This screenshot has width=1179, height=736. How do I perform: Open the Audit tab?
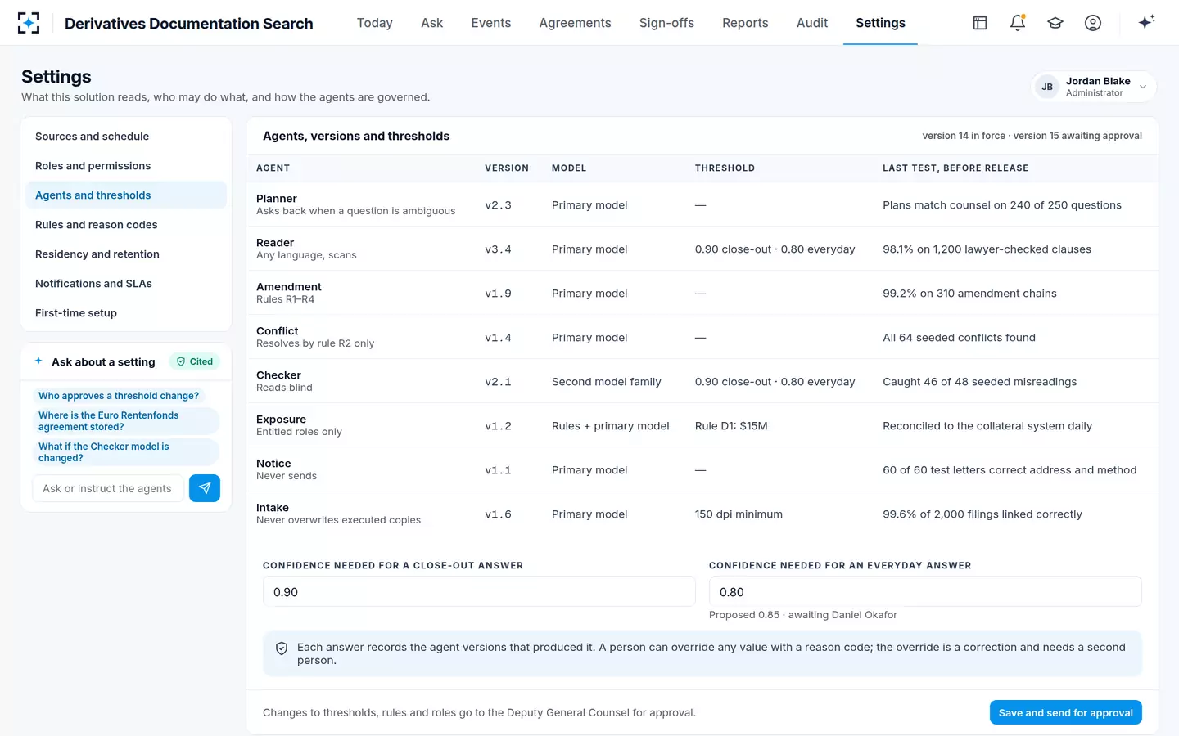tap(812, 23)
